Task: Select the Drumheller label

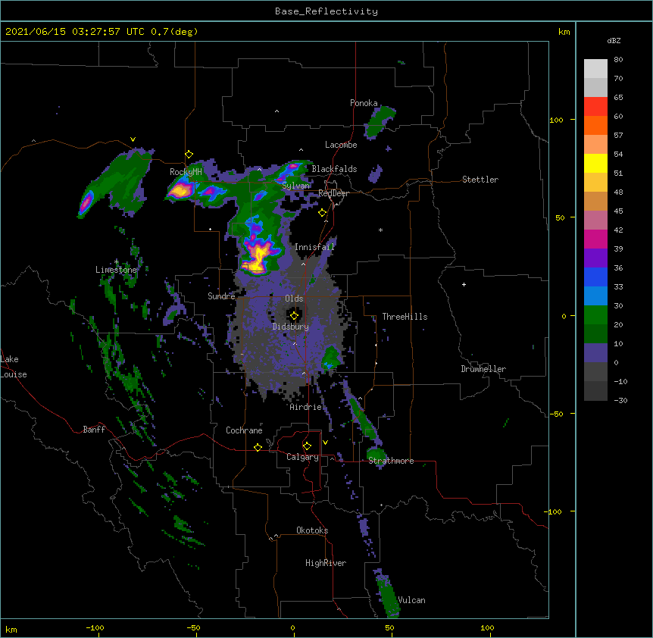Action: (483, 369)
